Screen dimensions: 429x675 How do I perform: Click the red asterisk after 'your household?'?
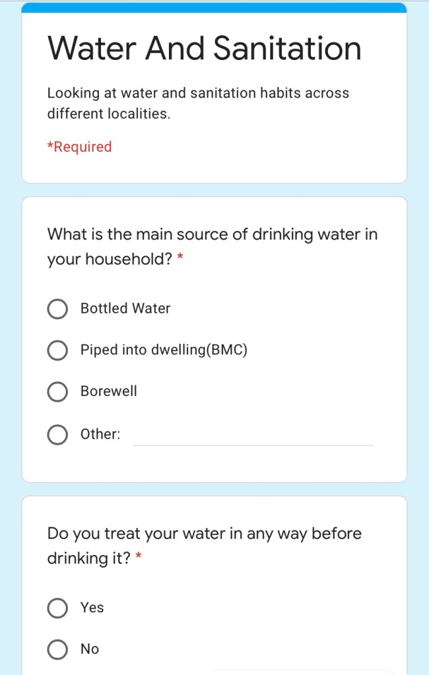180,260
